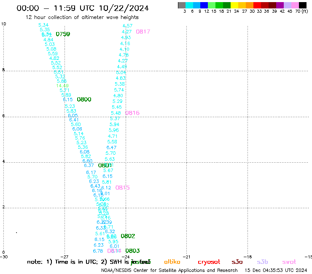Screen dimensions: 312x274
Task: Select the s3a satellite legend label
Action: pyautogui.click(x=237, y=262)
